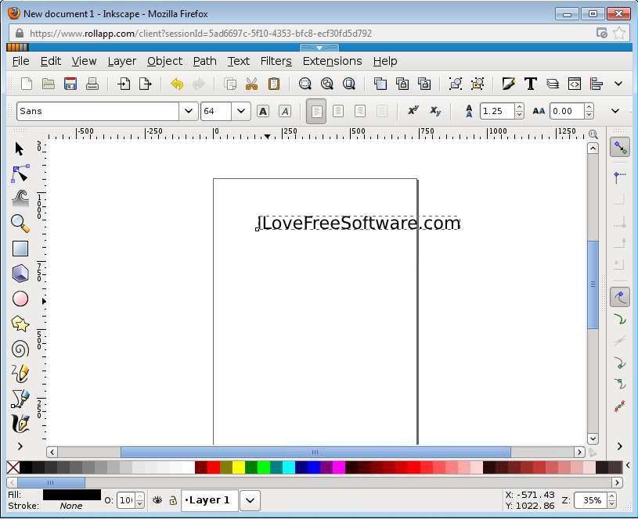Screen dimensions: 638x519
Task: Open Fill and Stroke dialog icon
Action: coord(509,84)
